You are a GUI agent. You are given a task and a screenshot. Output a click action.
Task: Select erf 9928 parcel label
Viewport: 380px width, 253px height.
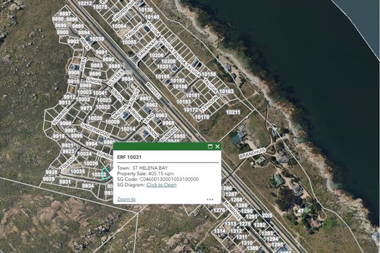pyautogui.click(x=52, y=172)
